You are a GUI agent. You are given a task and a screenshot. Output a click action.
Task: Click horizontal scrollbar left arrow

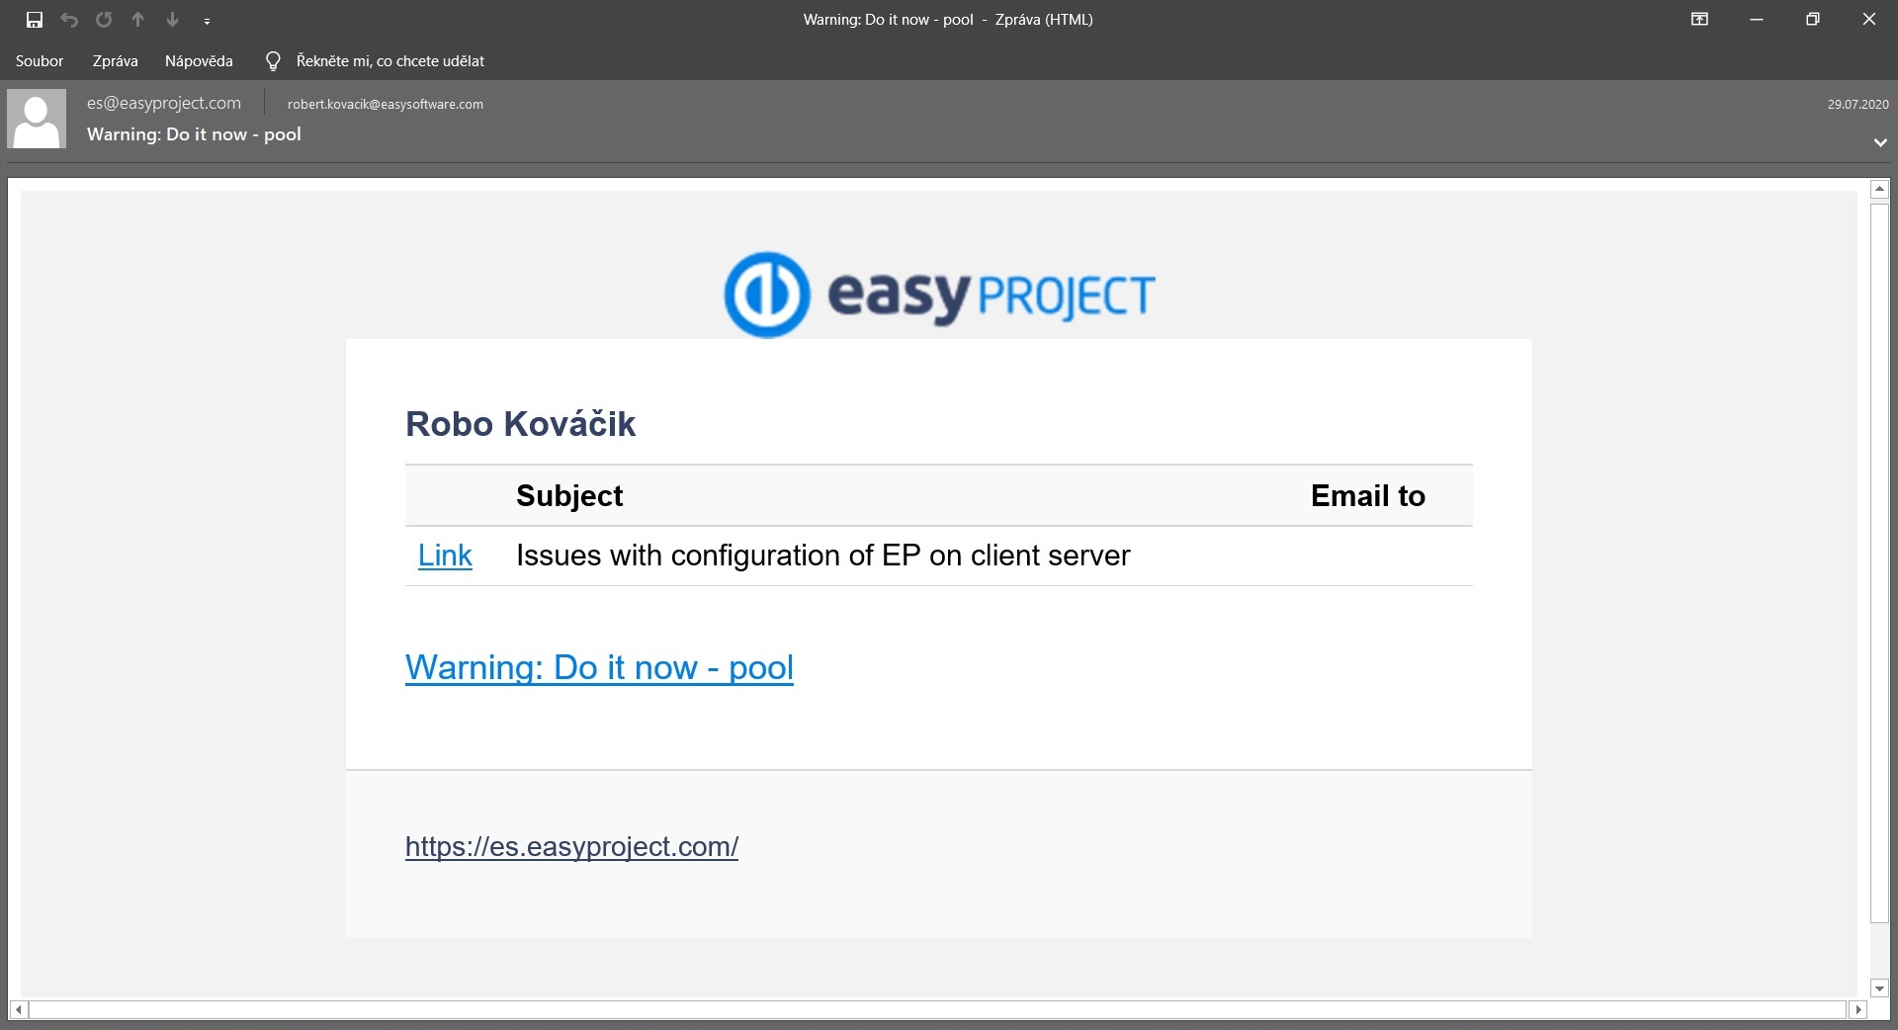click(x=19, y=1009)
